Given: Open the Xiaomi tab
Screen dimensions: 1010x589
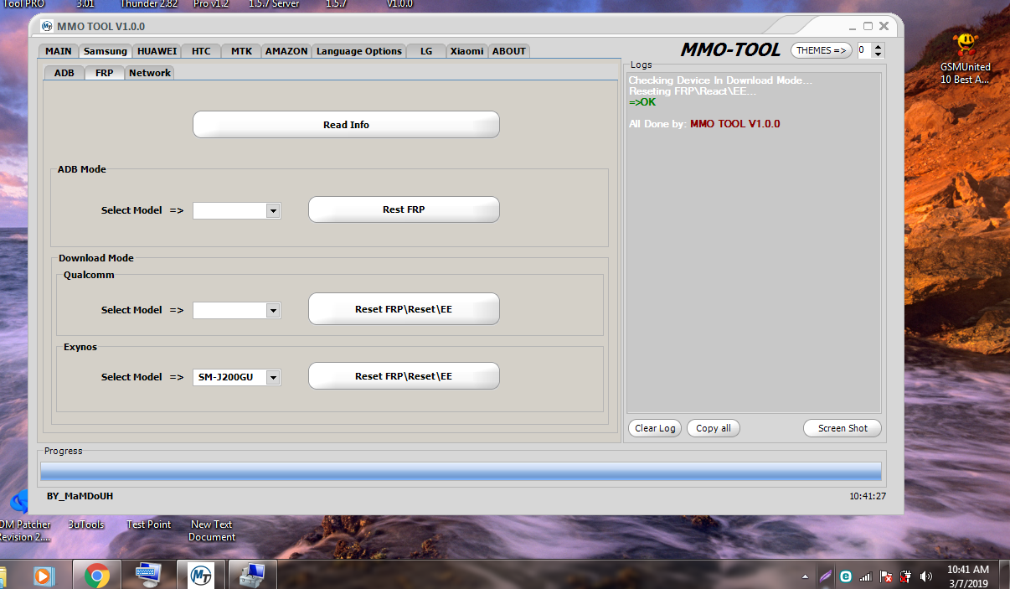Looking at the screenshot, I should coord(466,51).
